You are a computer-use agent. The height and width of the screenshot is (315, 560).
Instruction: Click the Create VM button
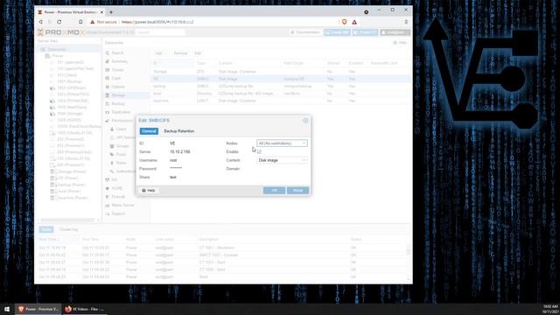pyautogui.click(x=337, y=32)
